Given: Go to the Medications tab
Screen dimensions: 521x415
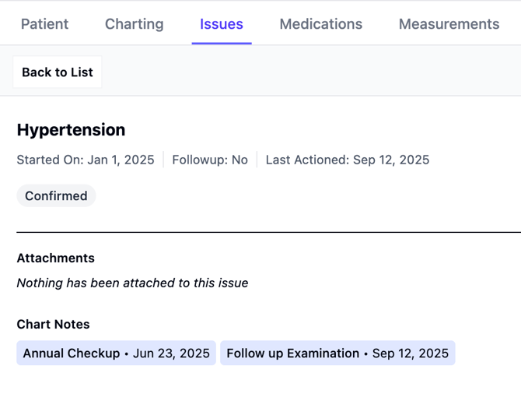Looking at the screenshot, I should tap(320, 24).
